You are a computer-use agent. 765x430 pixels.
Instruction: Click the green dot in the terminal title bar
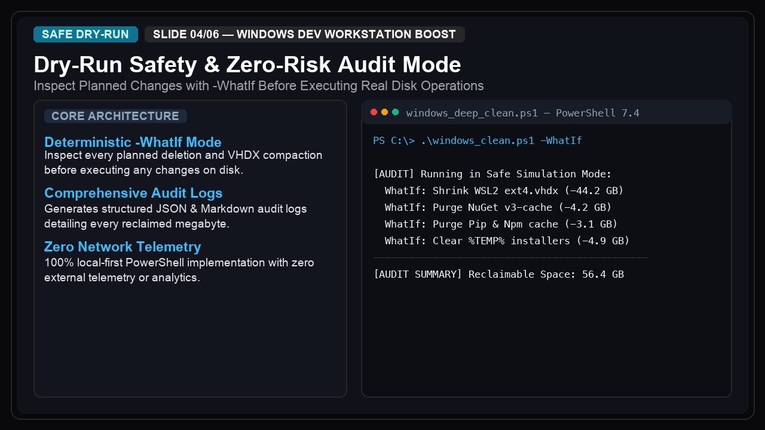395,112
